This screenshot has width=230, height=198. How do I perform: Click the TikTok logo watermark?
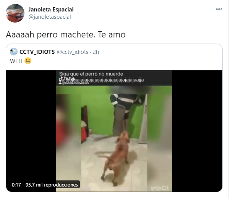[67, 79]
